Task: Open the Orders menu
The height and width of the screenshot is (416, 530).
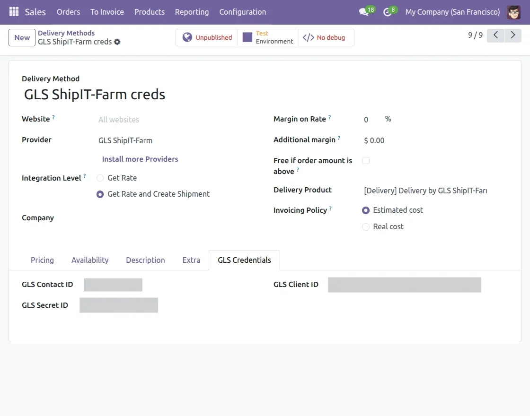Action: pyautogui.click(x=68, y=12)
